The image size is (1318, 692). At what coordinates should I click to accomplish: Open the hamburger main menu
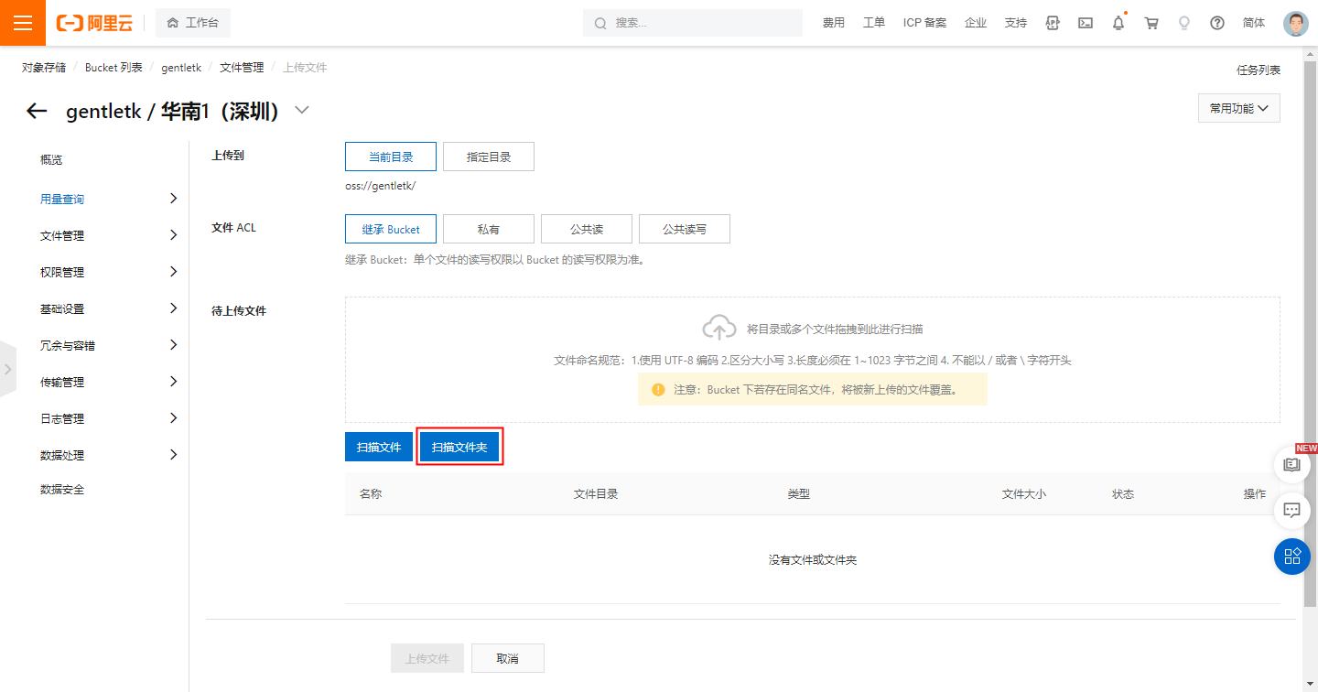(x=23, y=23)
